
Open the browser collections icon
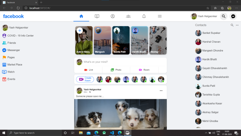[x=222, y=8]
